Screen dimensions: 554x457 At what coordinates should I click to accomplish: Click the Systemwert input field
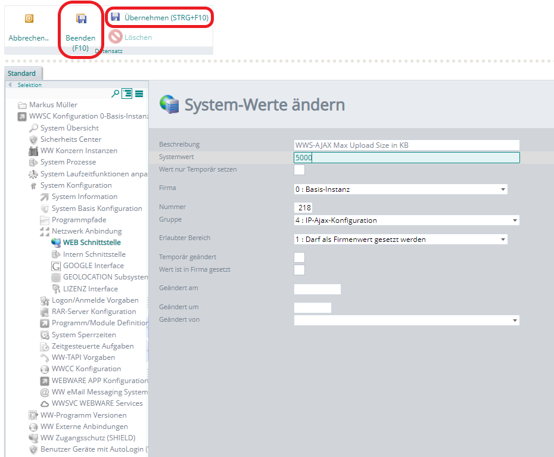[x=406, y=158]
